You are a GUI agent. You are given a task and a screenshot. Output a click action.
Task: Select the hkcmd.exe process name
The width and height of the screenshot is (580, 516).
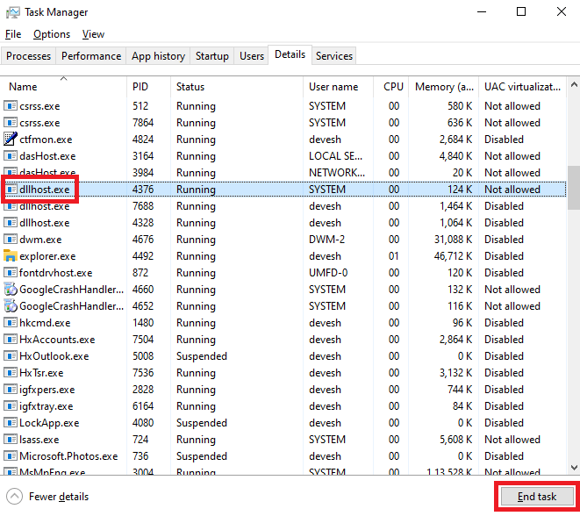coord(45,323)
